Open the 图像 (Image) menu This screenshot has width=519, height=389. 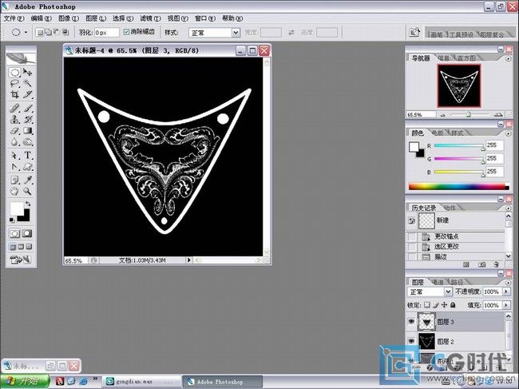[x=69, y=18]
